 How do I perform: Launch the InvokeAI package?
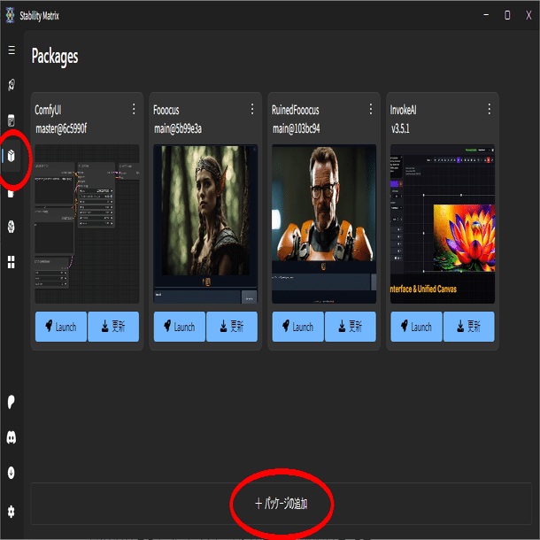click(x=416, y=327)
